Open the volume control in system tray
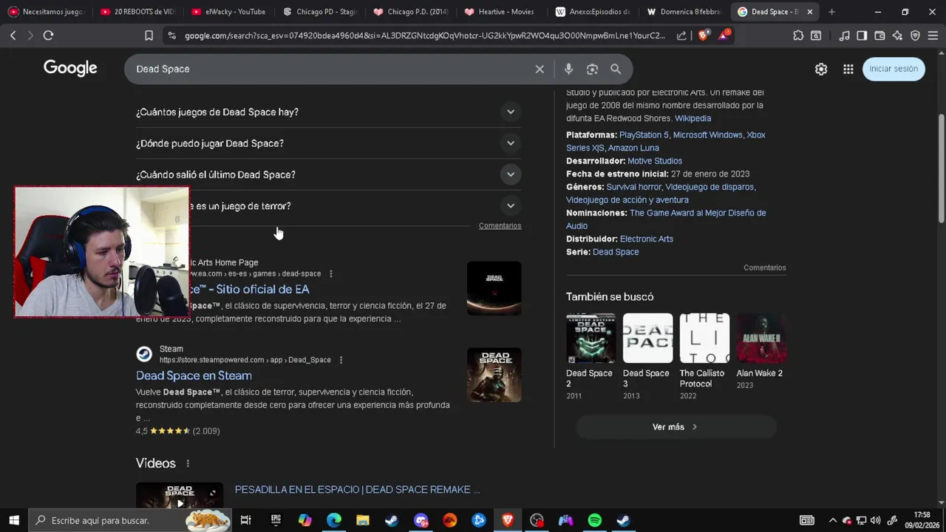Image resolution: width=946 pixels, height=532 pixels. pos(876,520)
